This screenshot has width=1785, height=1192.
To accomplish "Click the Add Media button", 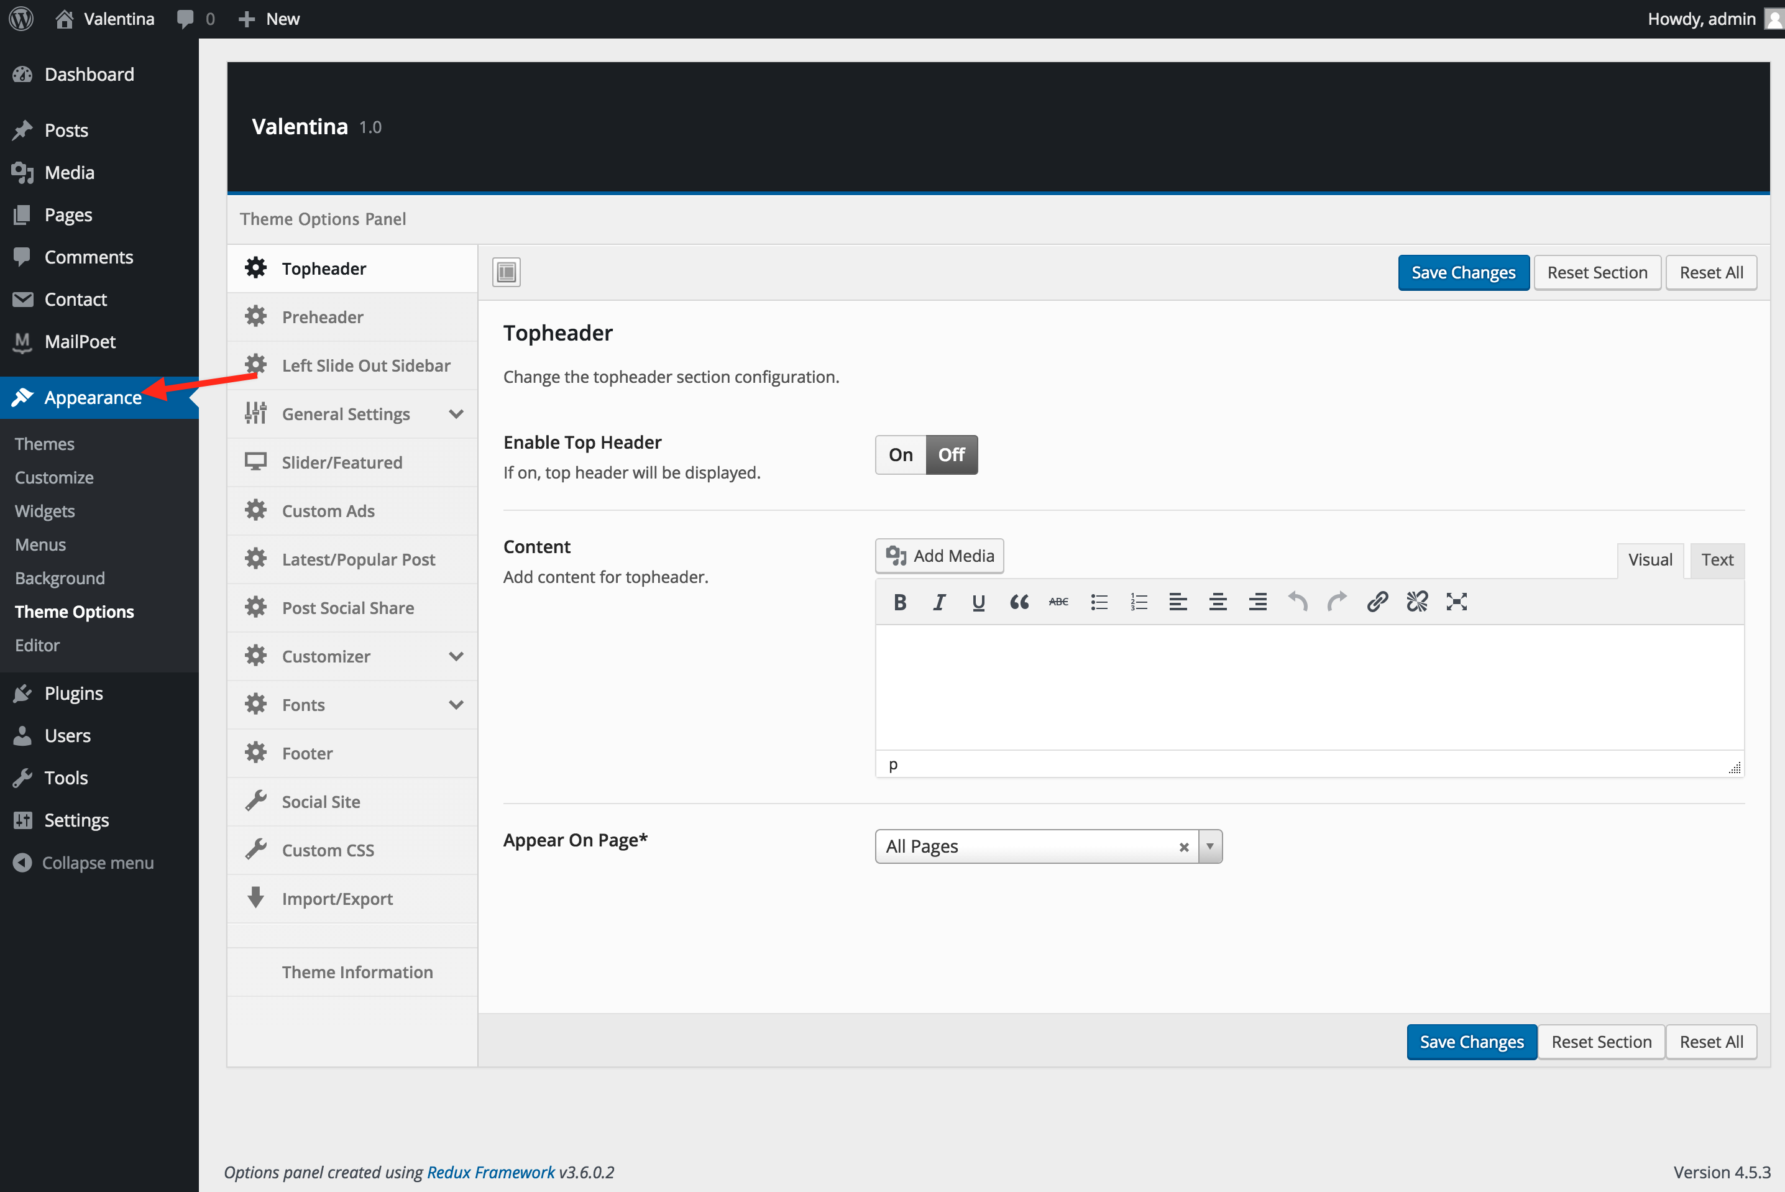I will coord(940,556).
